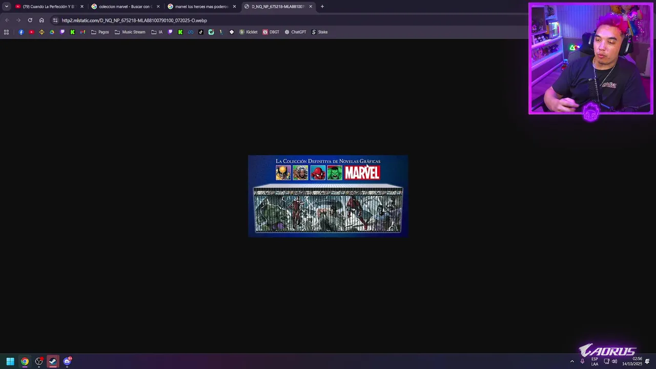Expand the IA bookmarks folder
The image size is (656, 369).
click(157, 32)
